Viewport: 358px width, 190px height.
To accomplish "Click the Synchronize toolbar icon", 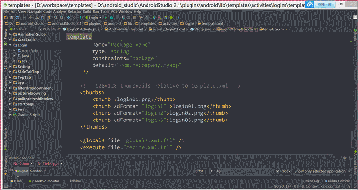I will (x=17, y=17).
